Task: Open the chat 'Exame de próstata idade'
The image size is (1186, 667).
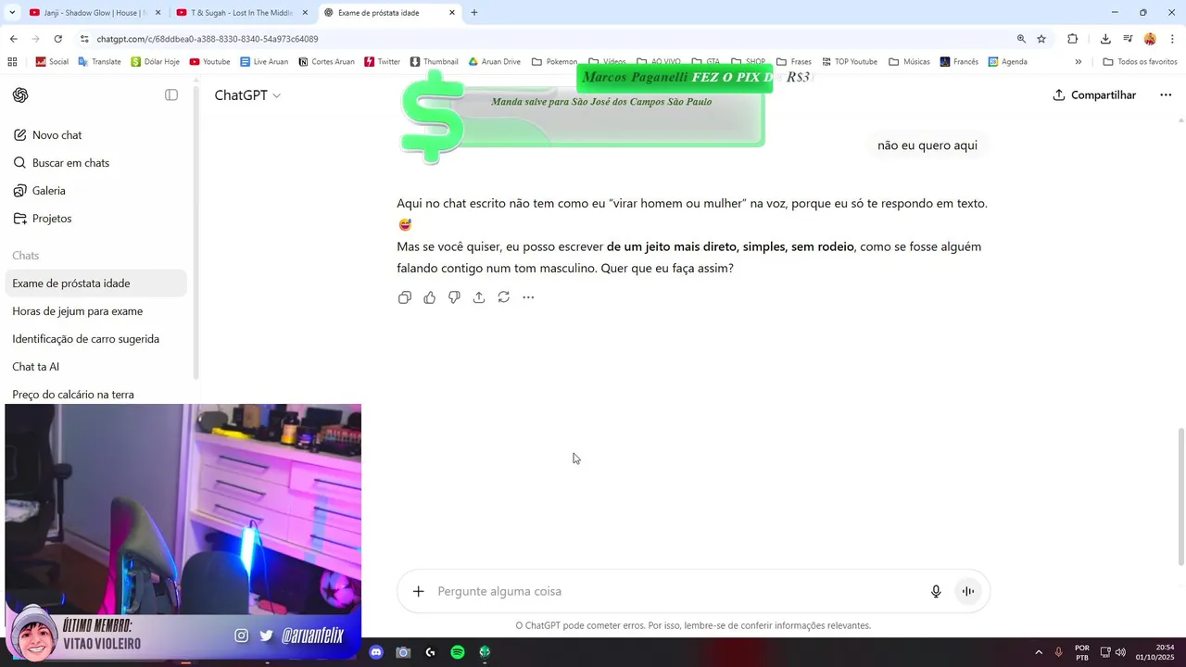Action: point(96,283)
